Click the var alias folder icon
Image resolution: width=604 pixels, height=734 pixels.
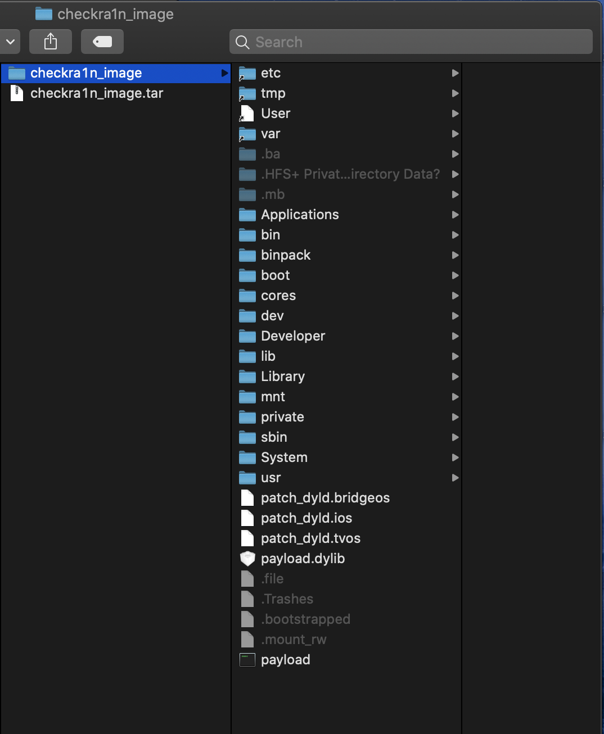pos(247,134)
